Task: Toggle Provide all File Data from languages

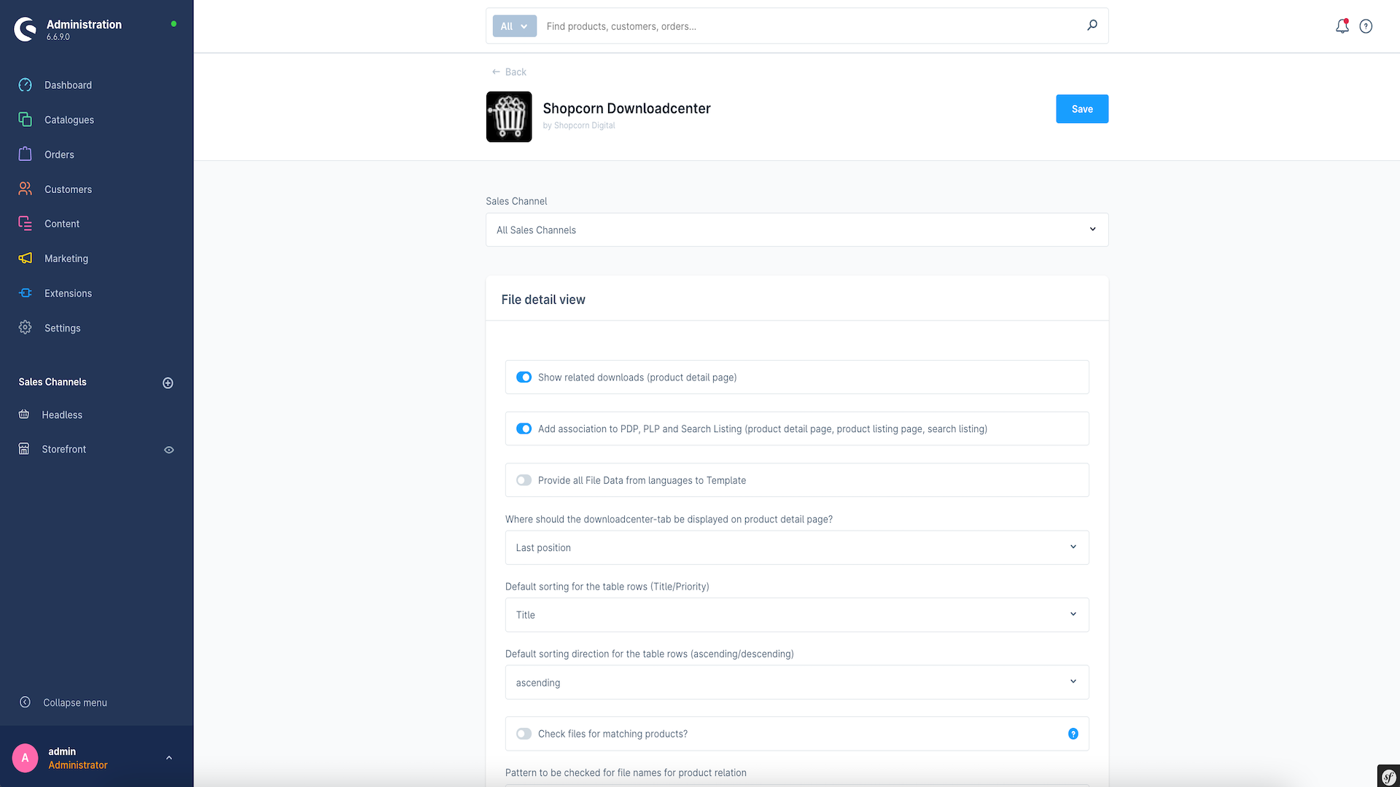Action: (524, 480)
